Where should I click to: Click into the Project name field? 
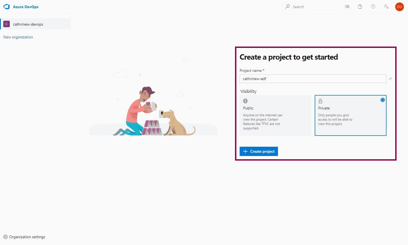click(313, 79)
